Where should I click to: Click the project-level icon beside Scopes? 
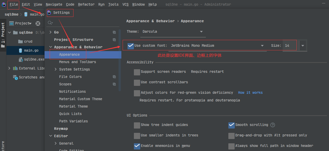(114, 84)
